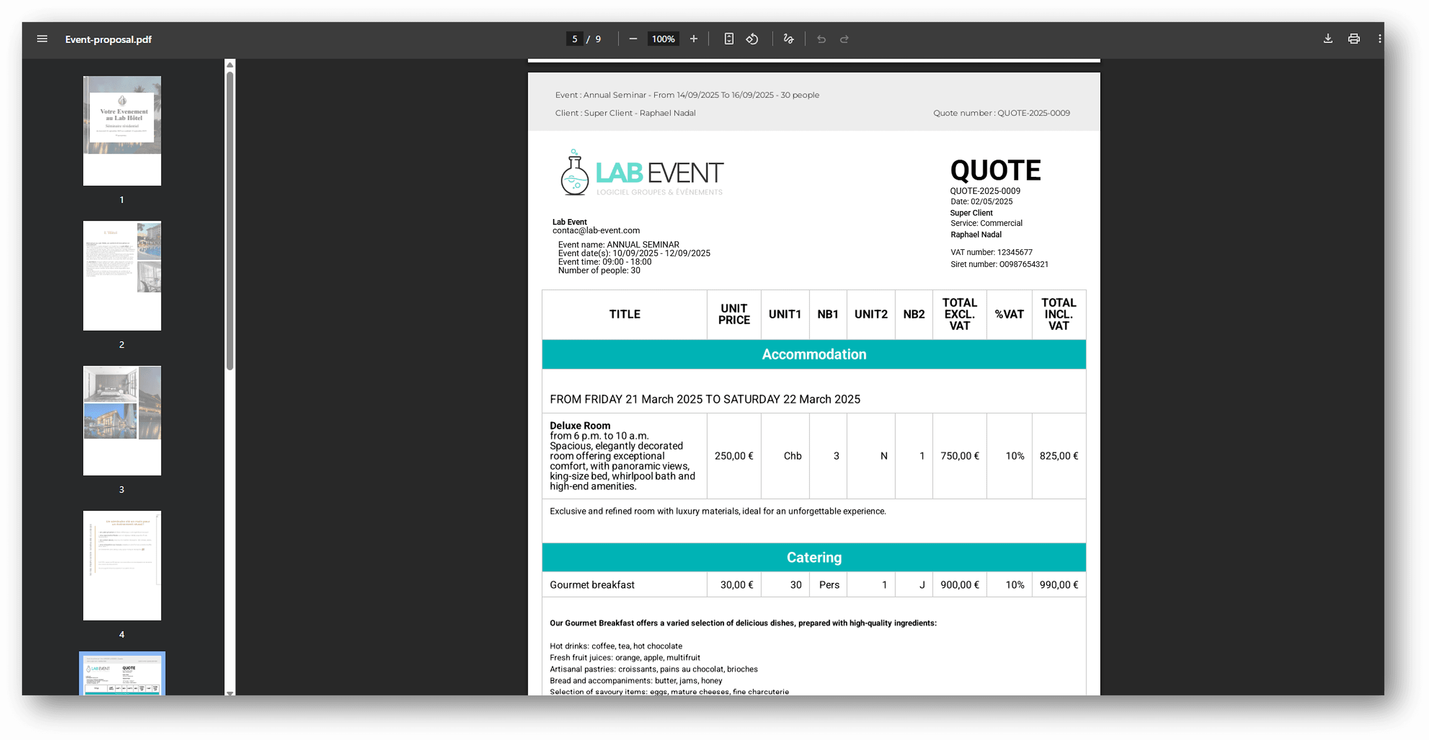Select page 3 thumbnail with photos
Image resolution: width=1429 pixels, height=740 pixels.
[122, 421]
